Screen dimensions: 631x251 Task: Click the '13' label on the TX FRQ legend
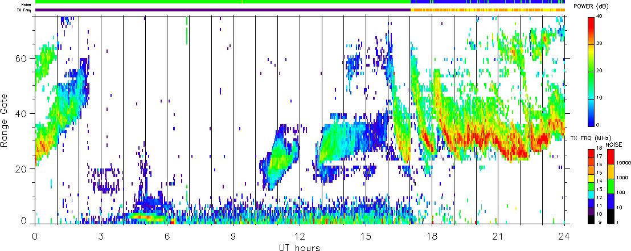coord(600,189)
